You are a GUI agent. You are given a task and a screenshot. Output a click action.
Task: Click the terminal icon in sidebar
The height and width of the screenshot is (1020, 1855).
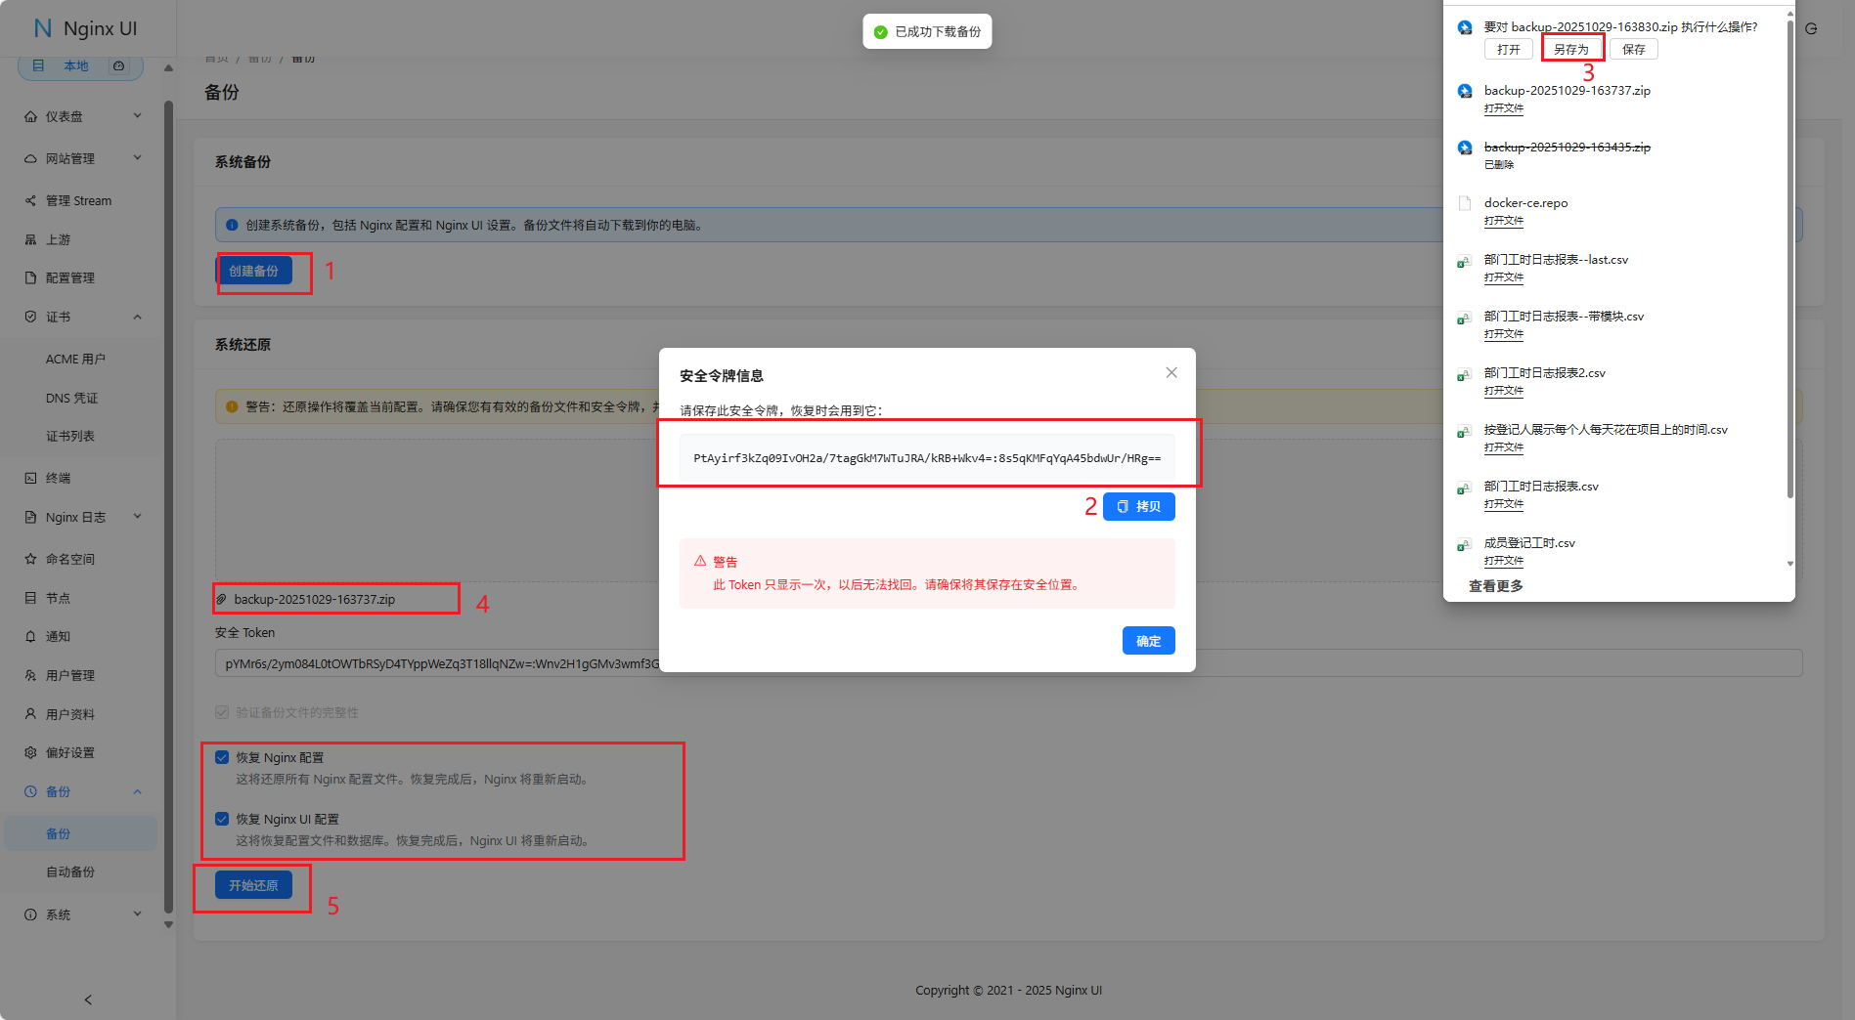point(30,478)
